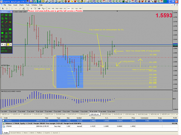Click the e-Pointer magnifier zoom icon
181x135 pixels.
point(10,37)
